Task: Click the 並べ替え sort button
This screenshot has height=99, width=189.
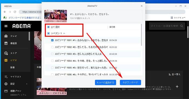Action: click(175, 74)
